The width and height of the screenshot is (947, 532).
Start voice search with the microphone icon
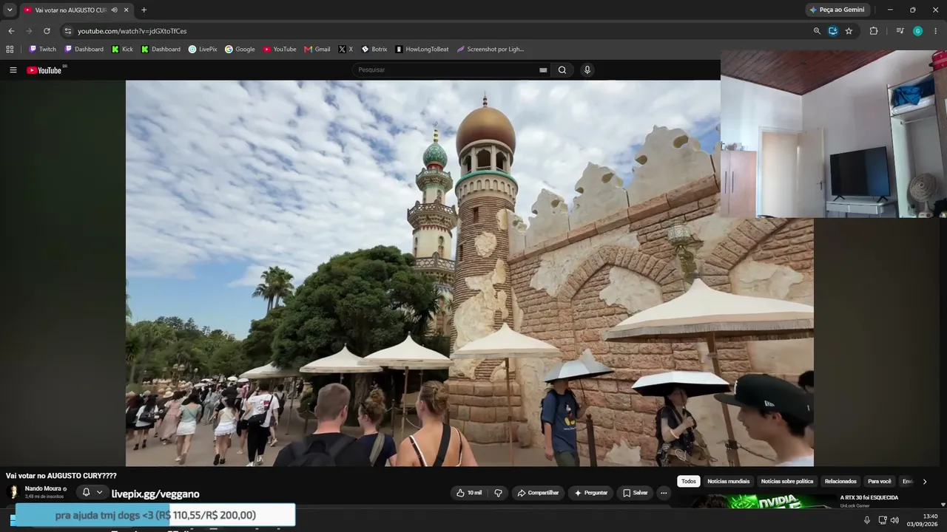pyautogui.click(x=587, y=70)
